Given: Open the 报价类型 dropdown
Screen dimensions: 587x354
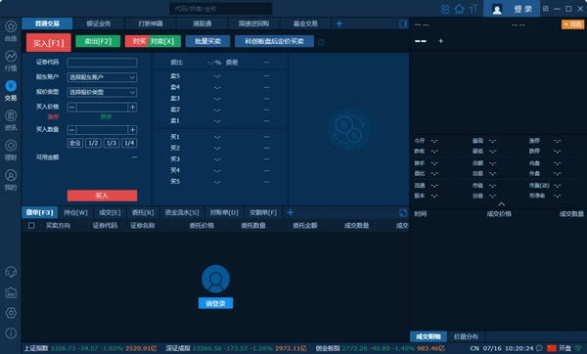Looking at the screenshot, I should (x=102, y=92).
